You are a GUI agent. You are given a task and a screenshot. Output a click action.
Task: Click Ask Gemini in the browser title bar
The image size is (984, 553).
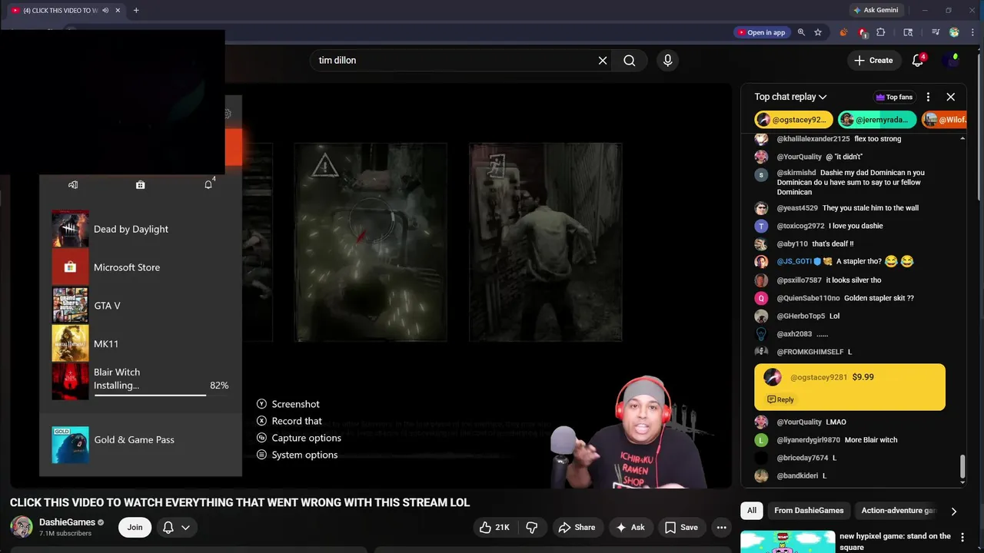click(876, 10)
